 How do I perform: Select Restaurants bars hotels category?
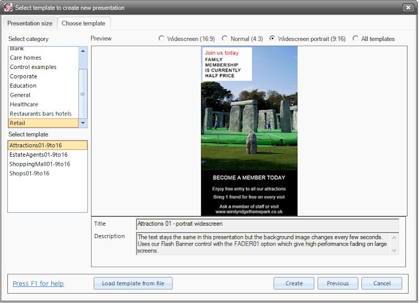tap(43, 113)
